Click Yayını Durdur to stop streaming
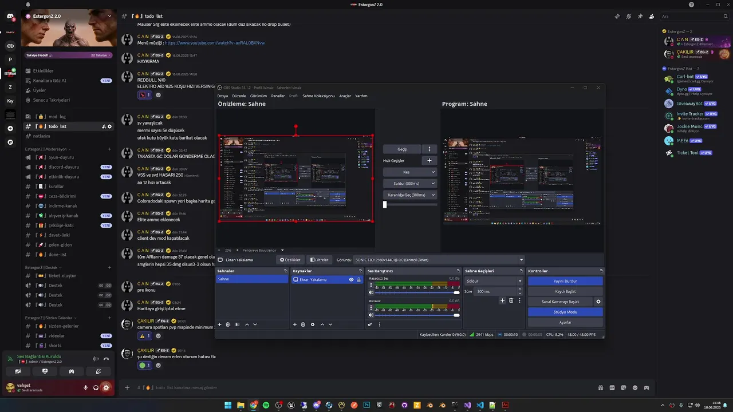733x412 pixels. 565,281
